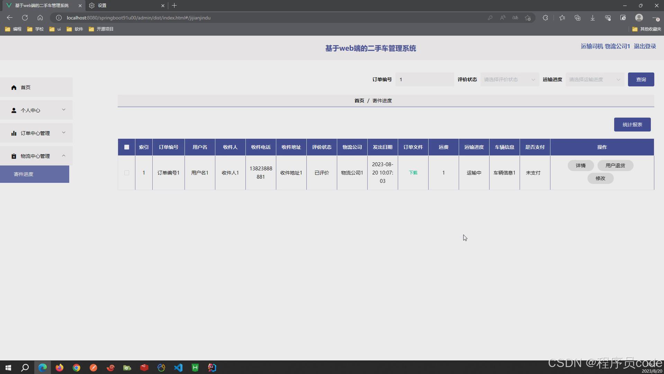The width and height of the screenshot is (664, 374).
Task: Go to browser home icon
Action: [x=40, y=18]
